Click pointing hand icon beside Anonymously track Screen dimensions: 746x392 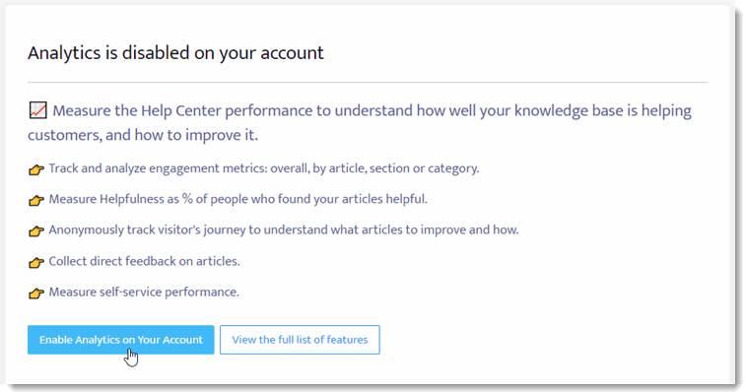pos(36,231)
